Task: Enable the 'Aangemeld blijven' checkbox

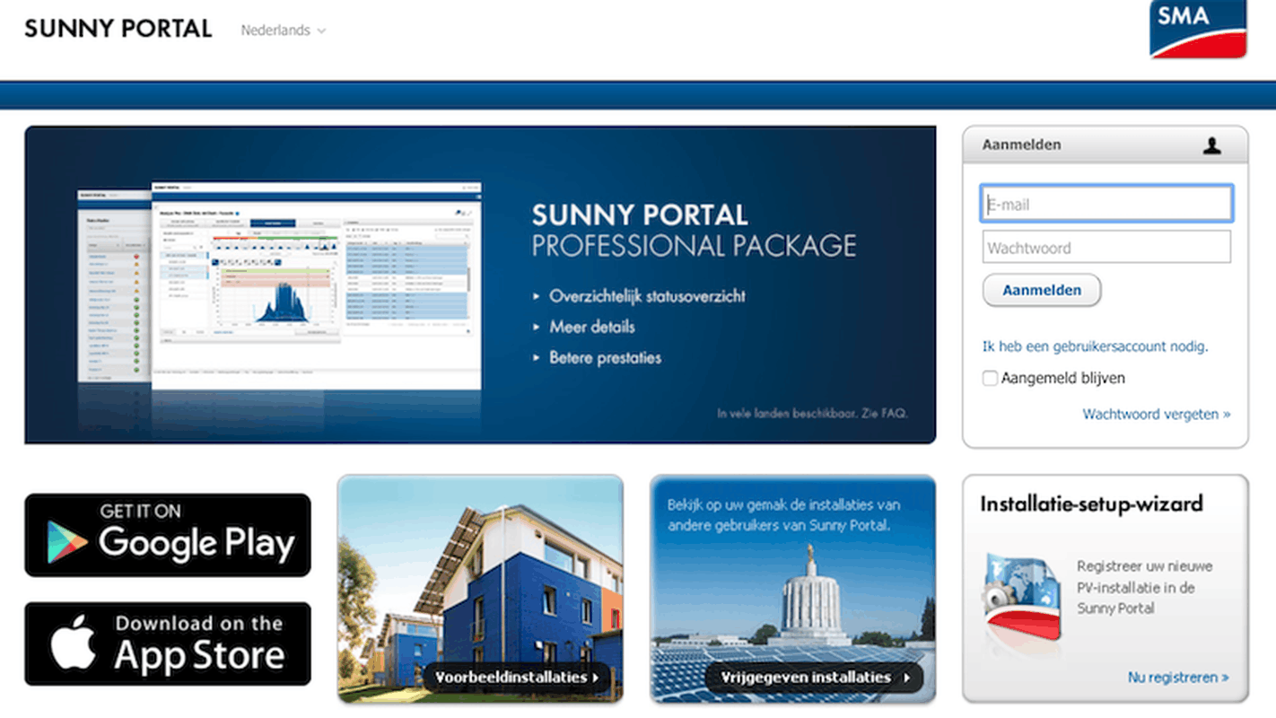Action: point(990,379)
